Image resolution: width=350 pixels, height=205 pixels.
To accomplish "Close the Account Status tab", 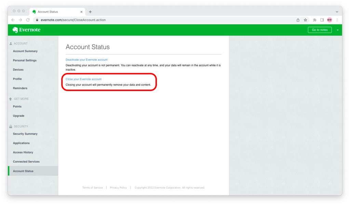I will [81, 12].
